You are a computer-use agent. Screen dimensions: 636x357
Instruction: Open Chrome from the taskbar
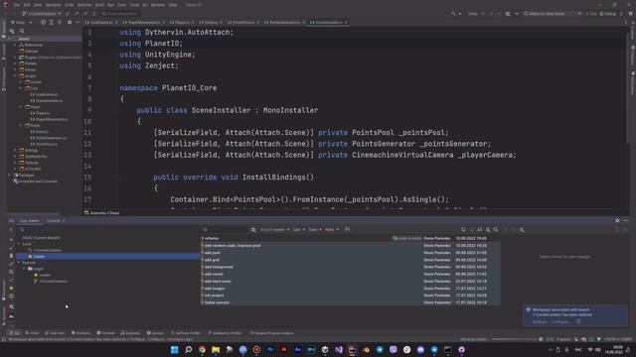[202, 350]
